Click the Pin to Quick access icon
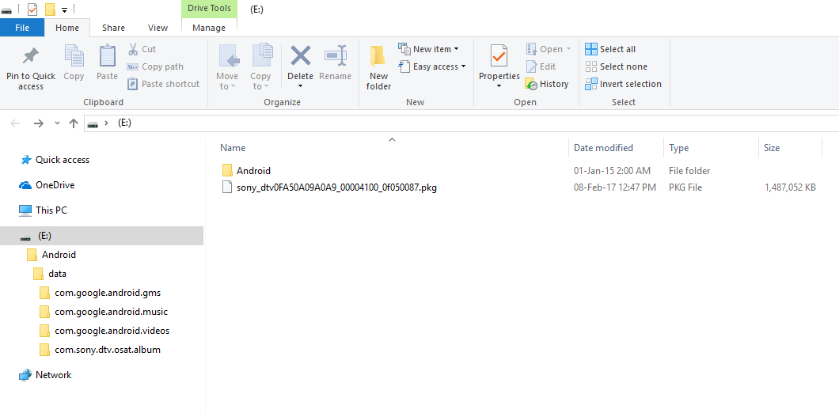This screenshot has height=413, width=839. (31, 57)
